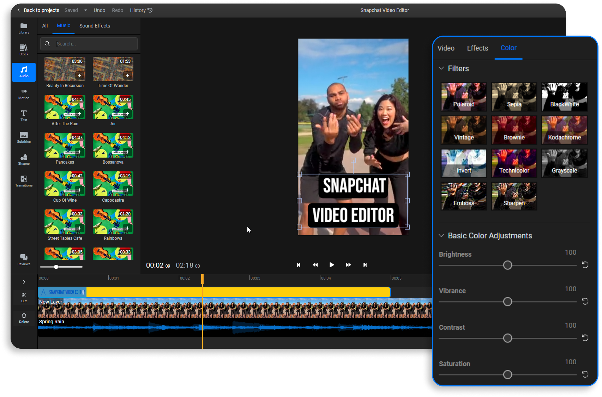This screenshot has height=397, width=602.
Task: Open the Text tool
Action: [x=24, y=115]
